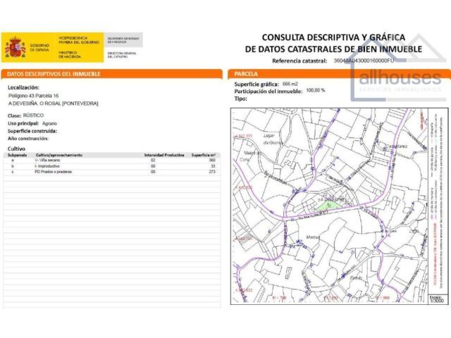The image size is (451, 338).
Task: Click the 'Escala 1/3000' map scale box
Action: click(438, 299)
